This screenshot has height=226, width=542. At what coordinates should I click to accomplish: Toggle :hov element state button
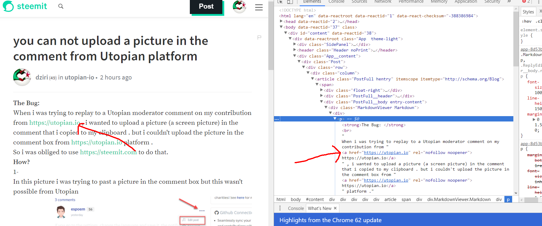pos(526,21)
